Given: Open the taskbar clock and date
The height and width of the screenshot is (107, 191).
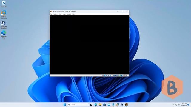Looking at the screenshot, I should tap(184, 105).
